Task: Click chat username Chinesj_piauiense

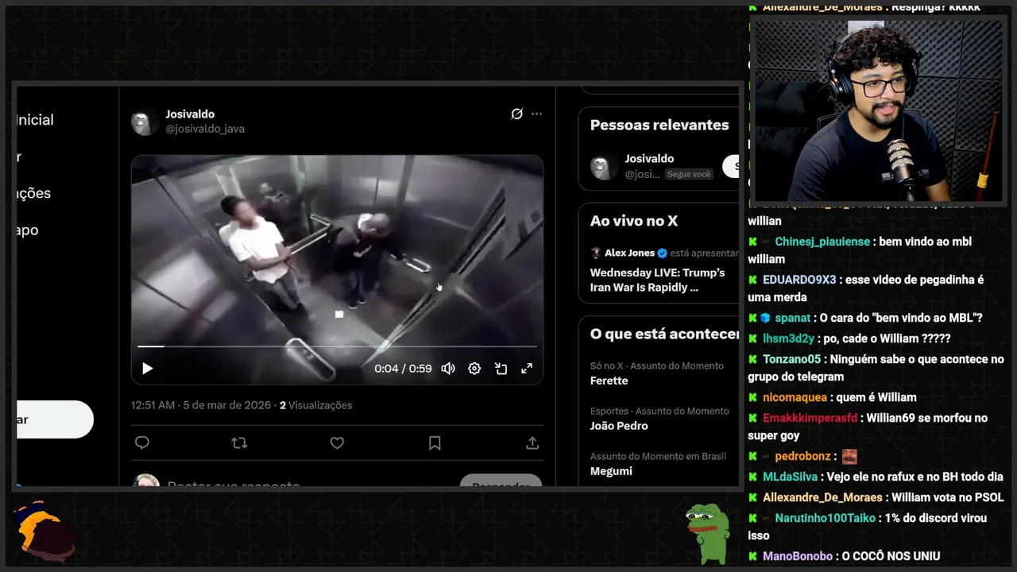Action: (x=822, y=242)
